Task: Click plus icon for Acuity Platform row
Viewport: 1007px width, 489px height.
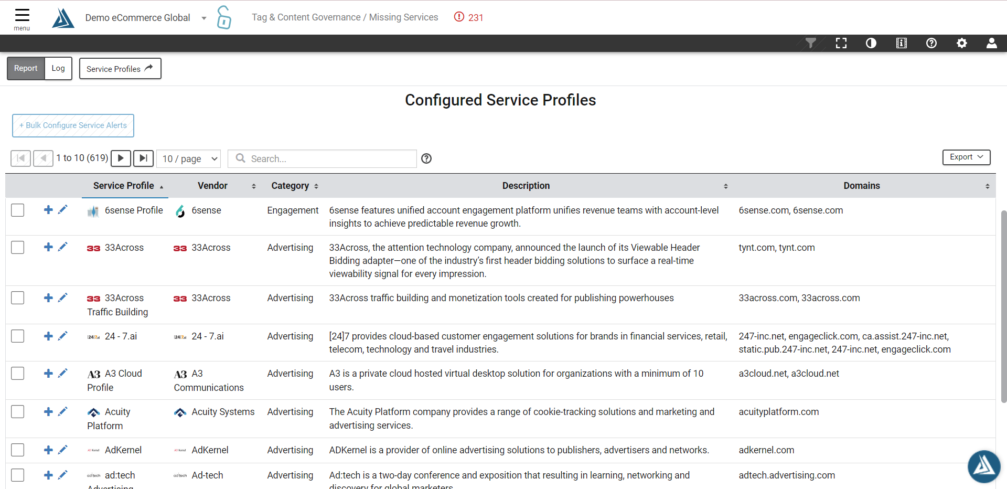Action: click(x=48, y=411)
